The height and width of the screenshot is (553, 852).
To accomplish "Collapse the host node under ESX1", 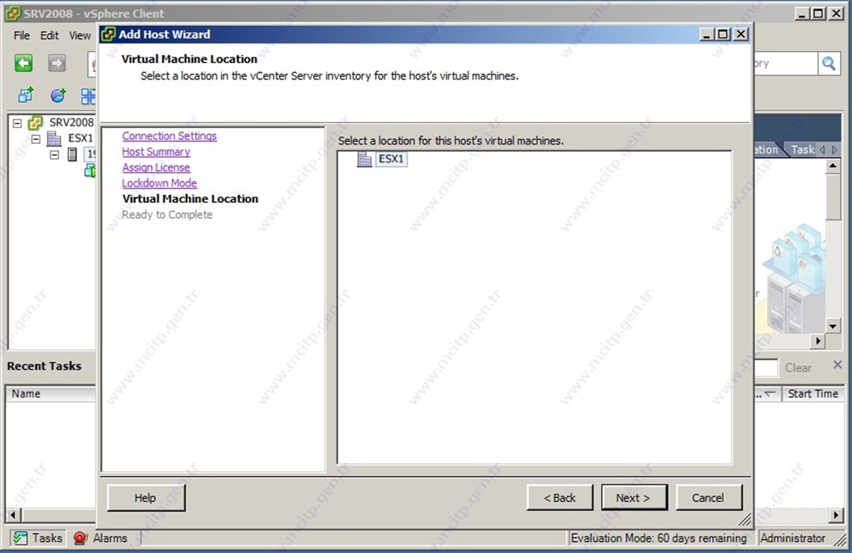I will coord(54,155).
